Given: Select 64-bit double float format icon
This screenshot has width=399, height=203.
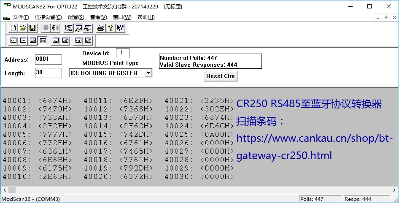Looking at the screenshot, I should point(78,41).
